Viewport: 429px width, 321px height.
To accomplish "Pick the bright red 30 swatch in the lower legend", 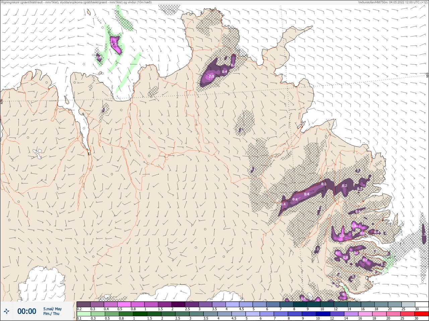I will click(x=422, y=314).
